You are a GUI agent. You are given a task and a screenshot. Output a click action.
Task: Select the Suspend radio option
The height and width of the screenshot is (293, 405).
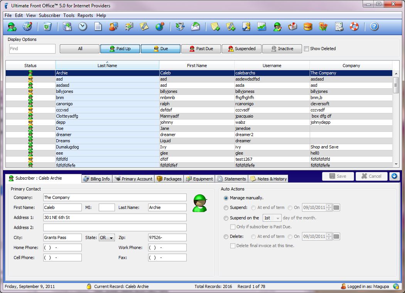[226, 207]
